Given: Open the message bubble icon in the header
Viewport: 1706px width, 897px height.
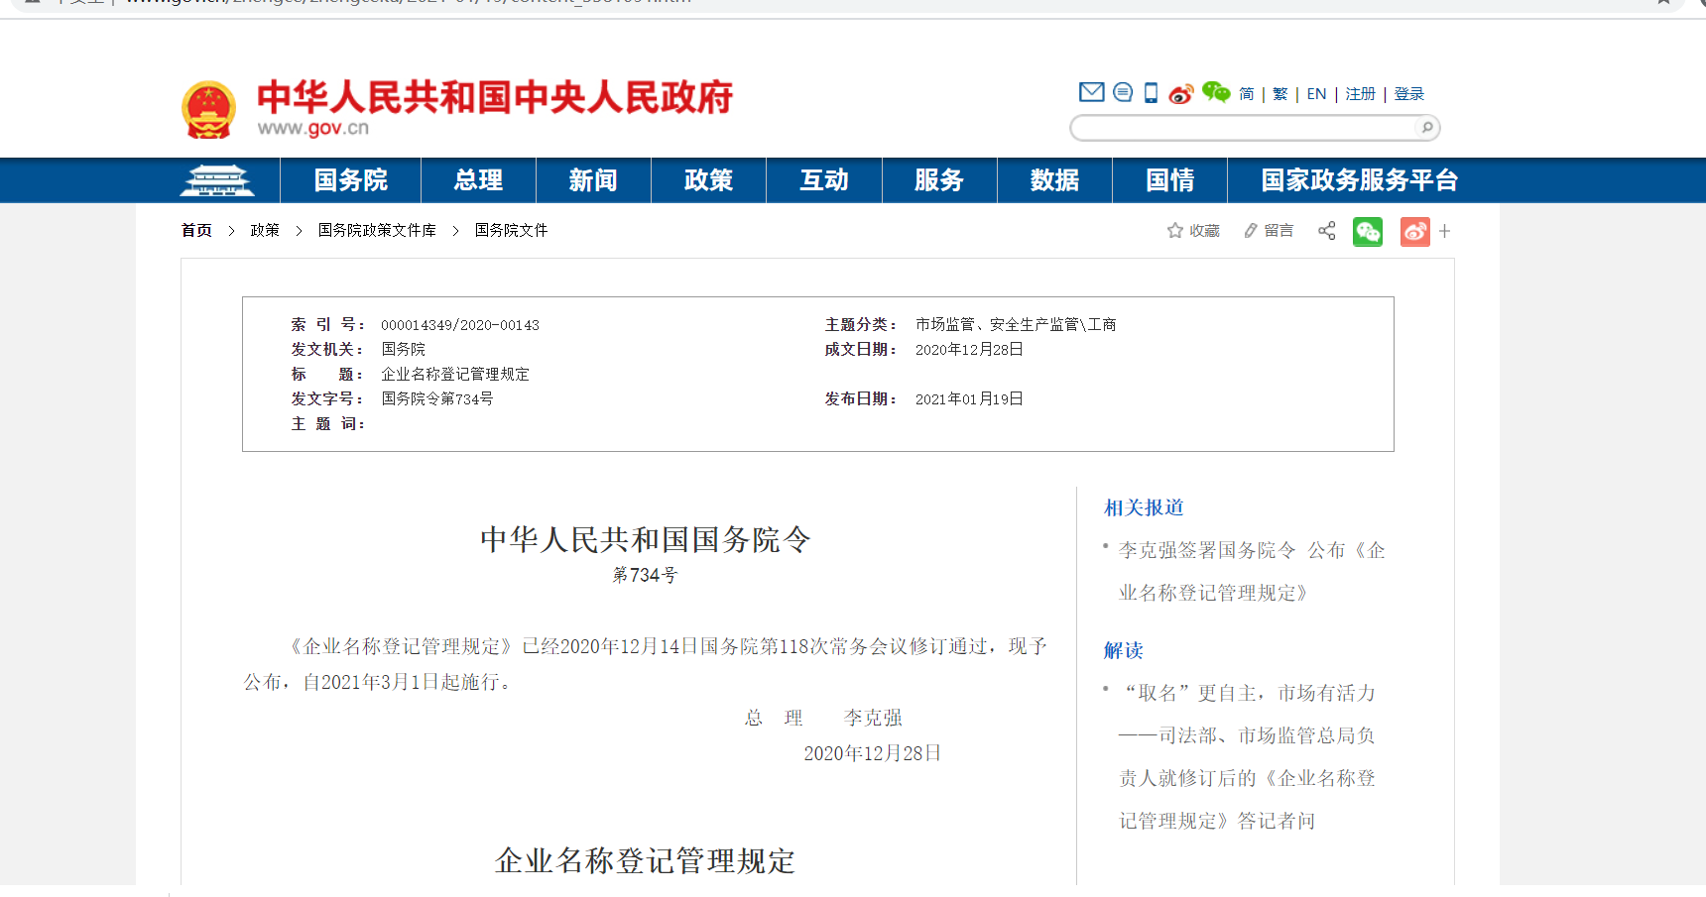Looking at the screenshot, I should tap(1123, 92).
